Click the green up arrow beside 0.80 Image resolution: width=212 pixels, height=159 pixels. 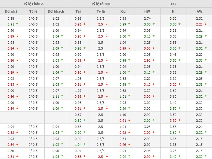(84, 120)
